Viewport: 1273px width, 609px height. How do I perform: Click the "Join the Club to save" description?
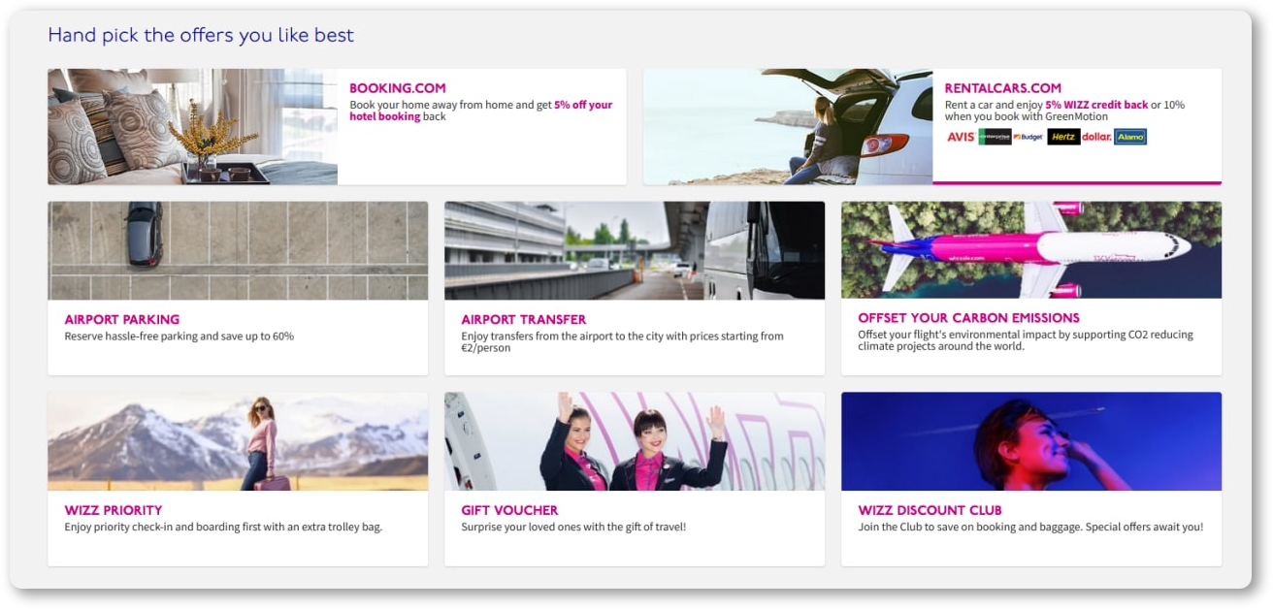coord(1030,528)
